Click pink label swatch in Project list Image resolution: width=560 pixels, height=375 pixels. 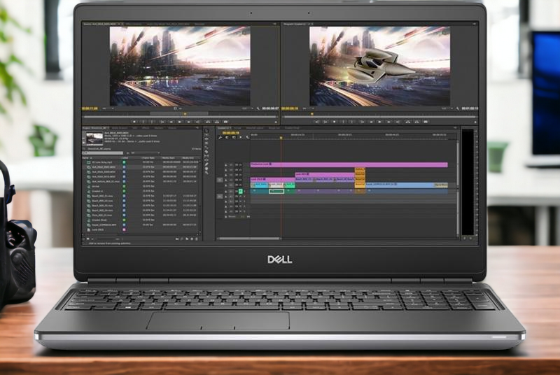coord(124,229)
